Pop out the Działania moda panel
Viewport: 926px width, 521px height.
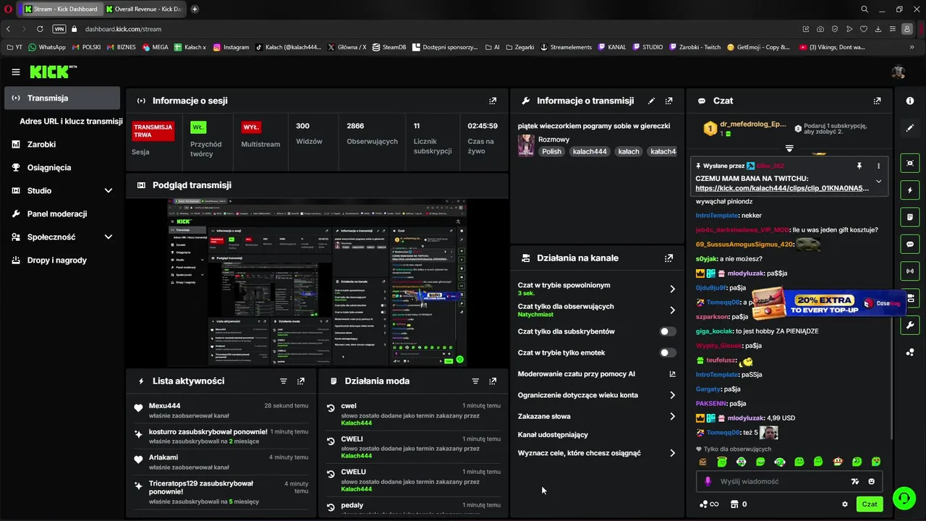(x=493, y=381)
